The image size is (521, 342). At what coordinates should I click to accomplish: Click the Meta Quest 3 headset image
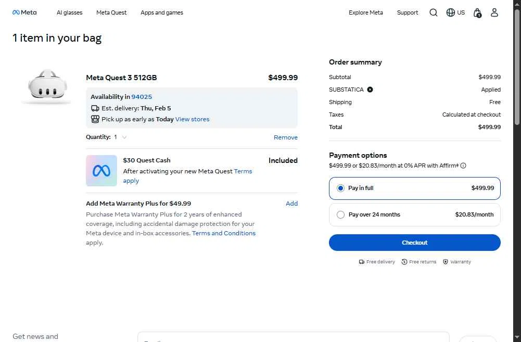click(46, 86)
